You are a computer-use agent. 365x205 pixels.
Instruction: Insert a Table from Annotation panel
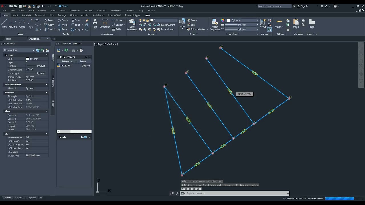pyautogui.click(x=117, y=29)
